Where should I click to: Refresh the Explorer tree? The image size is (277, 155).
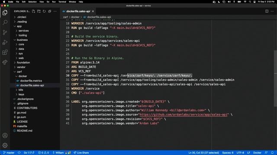[44, 11]
